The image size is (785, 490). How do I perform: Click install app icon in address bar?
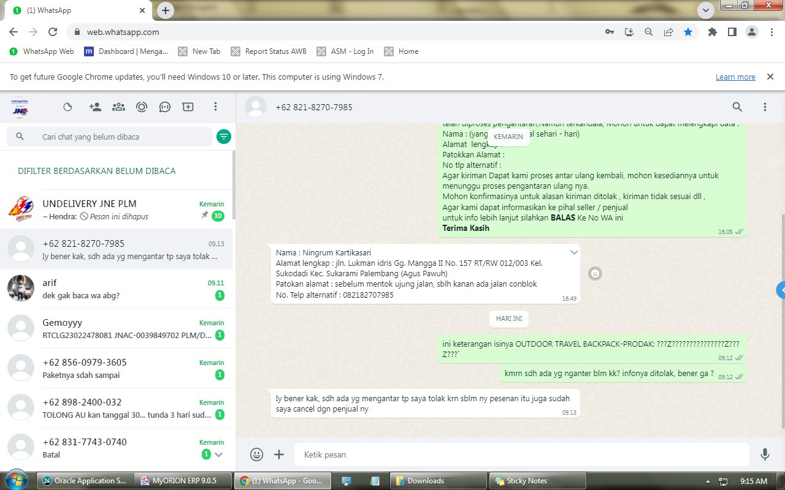pos(629,32)
